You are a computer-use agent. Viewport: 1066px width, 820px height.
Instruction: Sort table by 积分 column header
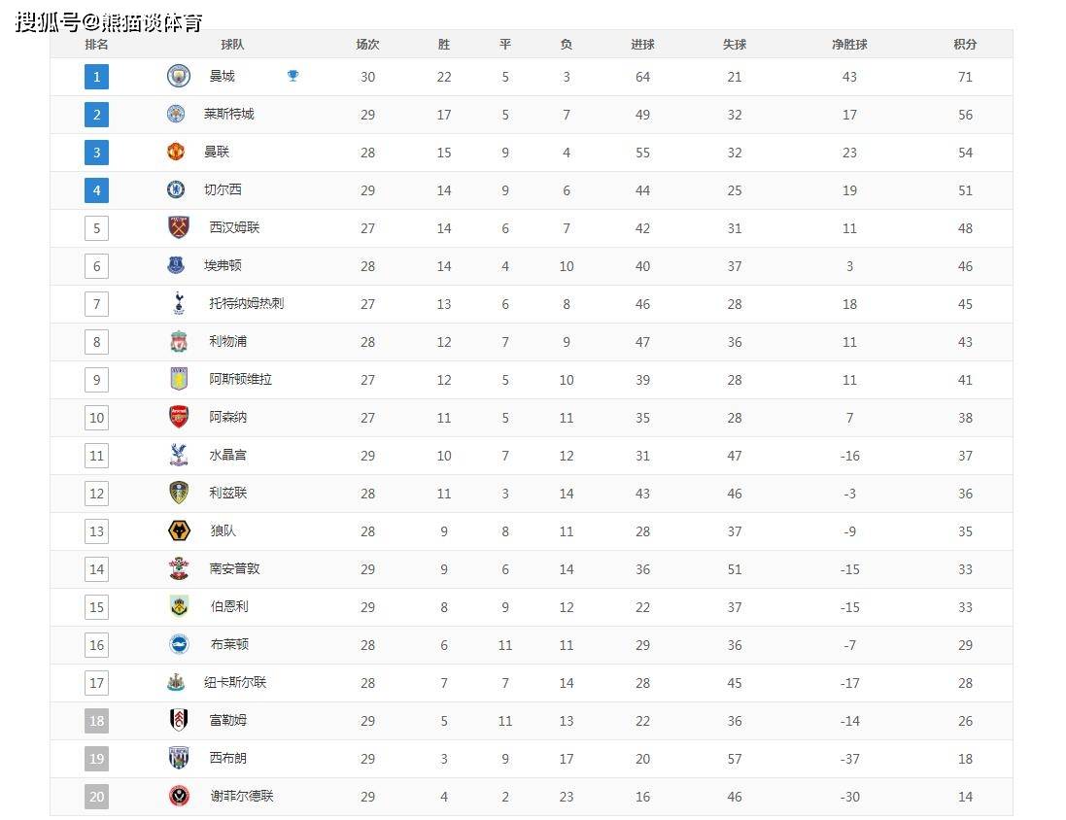[965, 44]
